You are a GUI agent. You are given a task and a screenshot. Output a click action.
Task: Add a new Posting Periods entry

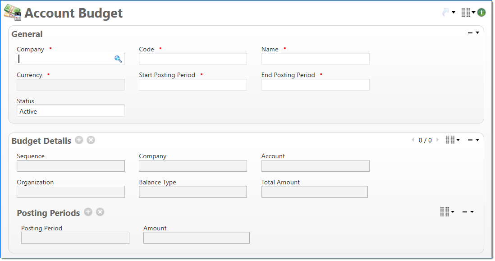(88, 212)
